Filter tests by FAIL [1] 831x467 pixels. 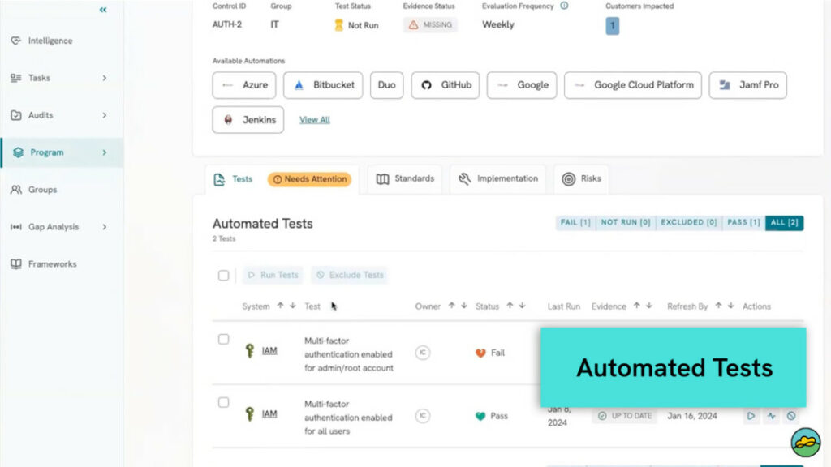point(575,222)
